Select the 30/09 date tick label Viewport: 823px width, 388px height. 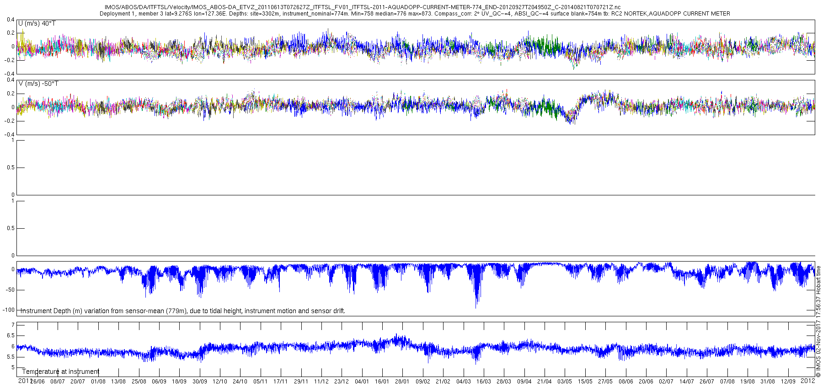coord(200,382)
